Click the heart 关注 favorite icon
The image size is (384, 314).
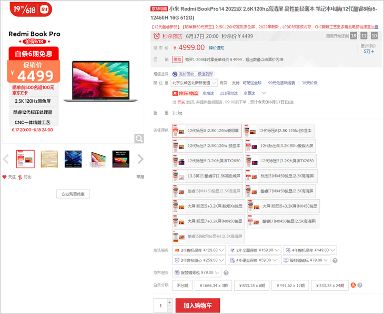coord(4,177)
